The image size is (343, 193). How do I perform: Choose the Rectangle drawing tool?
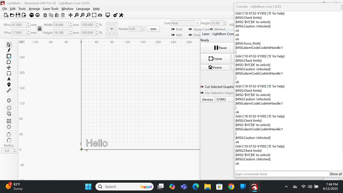tap(9, 56)
